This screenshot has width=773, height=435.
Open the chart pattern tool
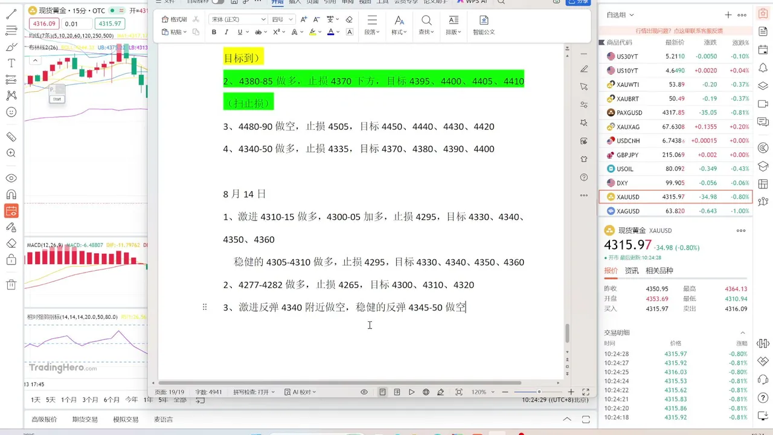[x=11, y=95]
